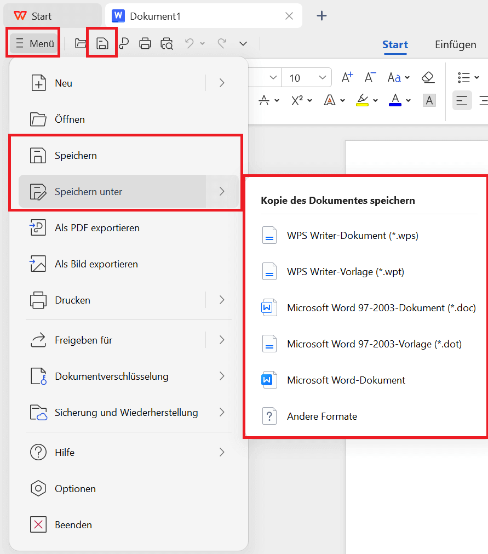The width and height of the screenshot is (488, 554).
Task: Toggle the bullet list formatting
Action: pos(465,77)
